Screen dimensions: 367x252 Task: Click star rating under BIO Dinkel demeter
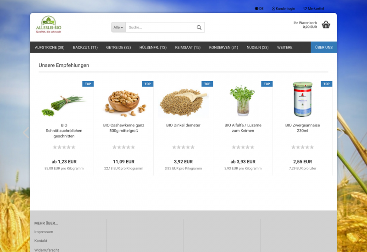(183, 147)
